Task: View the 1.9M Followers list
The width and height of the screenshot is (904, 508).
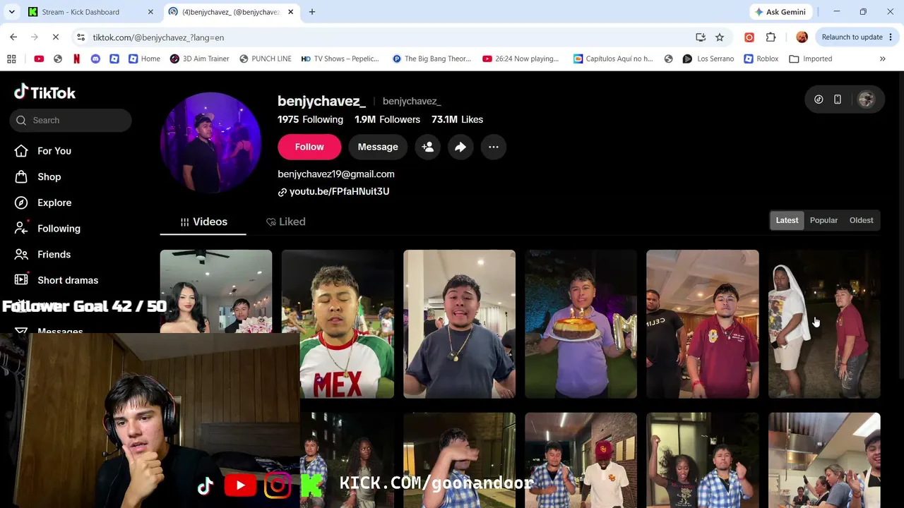Action: tap(387, 120)
